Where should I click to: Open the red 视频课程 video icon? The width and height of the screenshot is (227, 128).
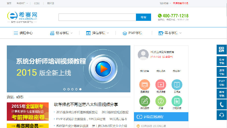point(161,85)
